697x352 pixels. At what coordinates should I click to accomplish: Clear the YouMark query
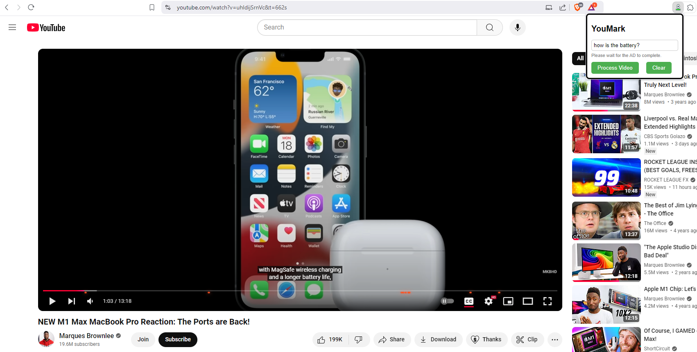(x=659, y=68)
